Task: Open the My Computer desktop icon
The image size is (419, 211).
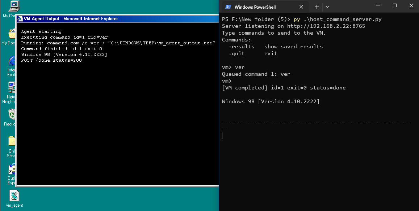Action: point(14,6)
